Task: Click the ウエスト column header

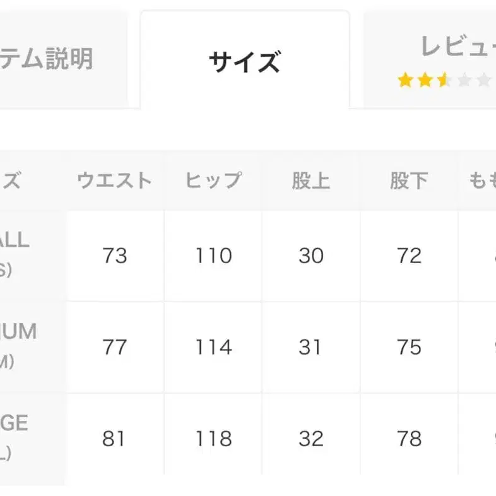Action: coord(115,181)
